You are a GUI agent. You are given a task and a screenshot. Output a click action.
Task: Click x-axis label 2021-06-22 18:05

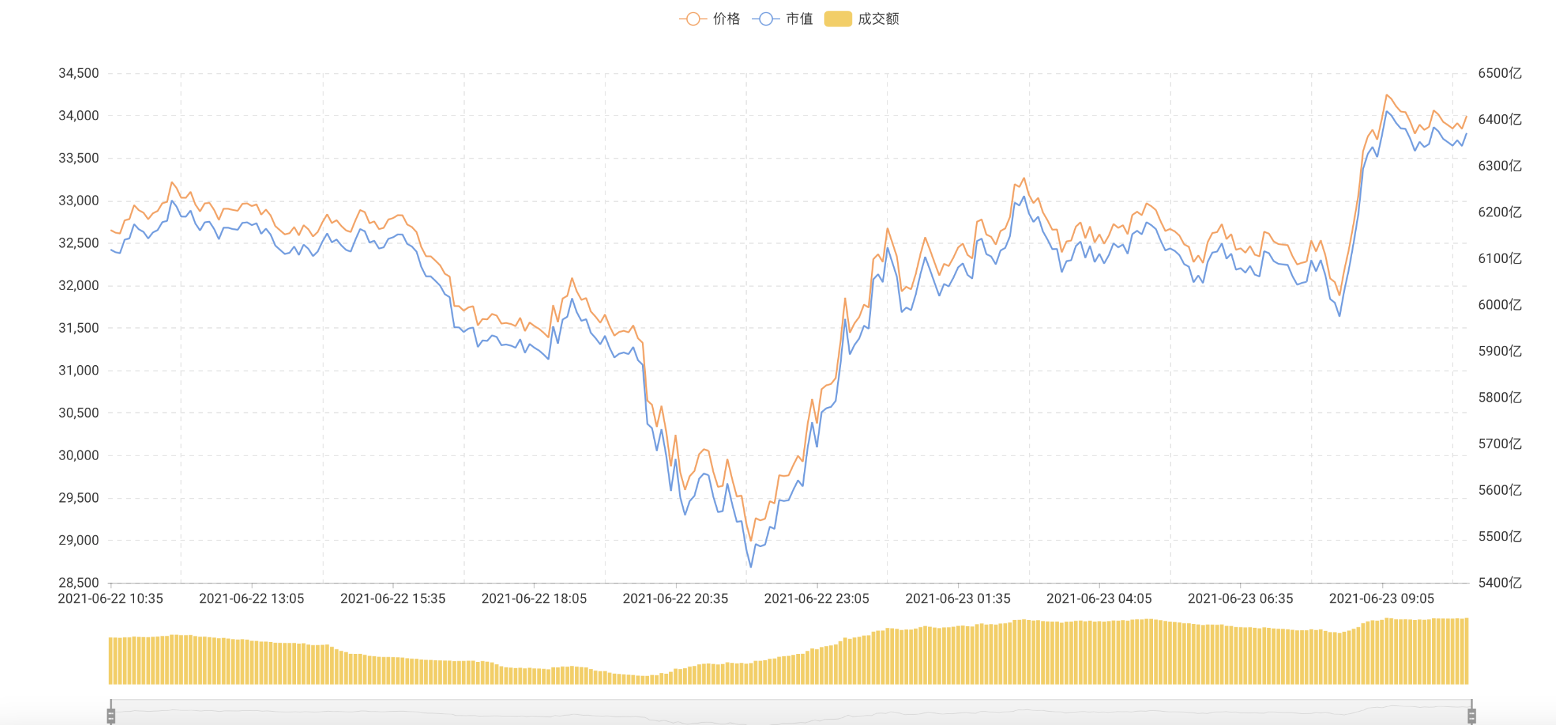click(534, 599)
